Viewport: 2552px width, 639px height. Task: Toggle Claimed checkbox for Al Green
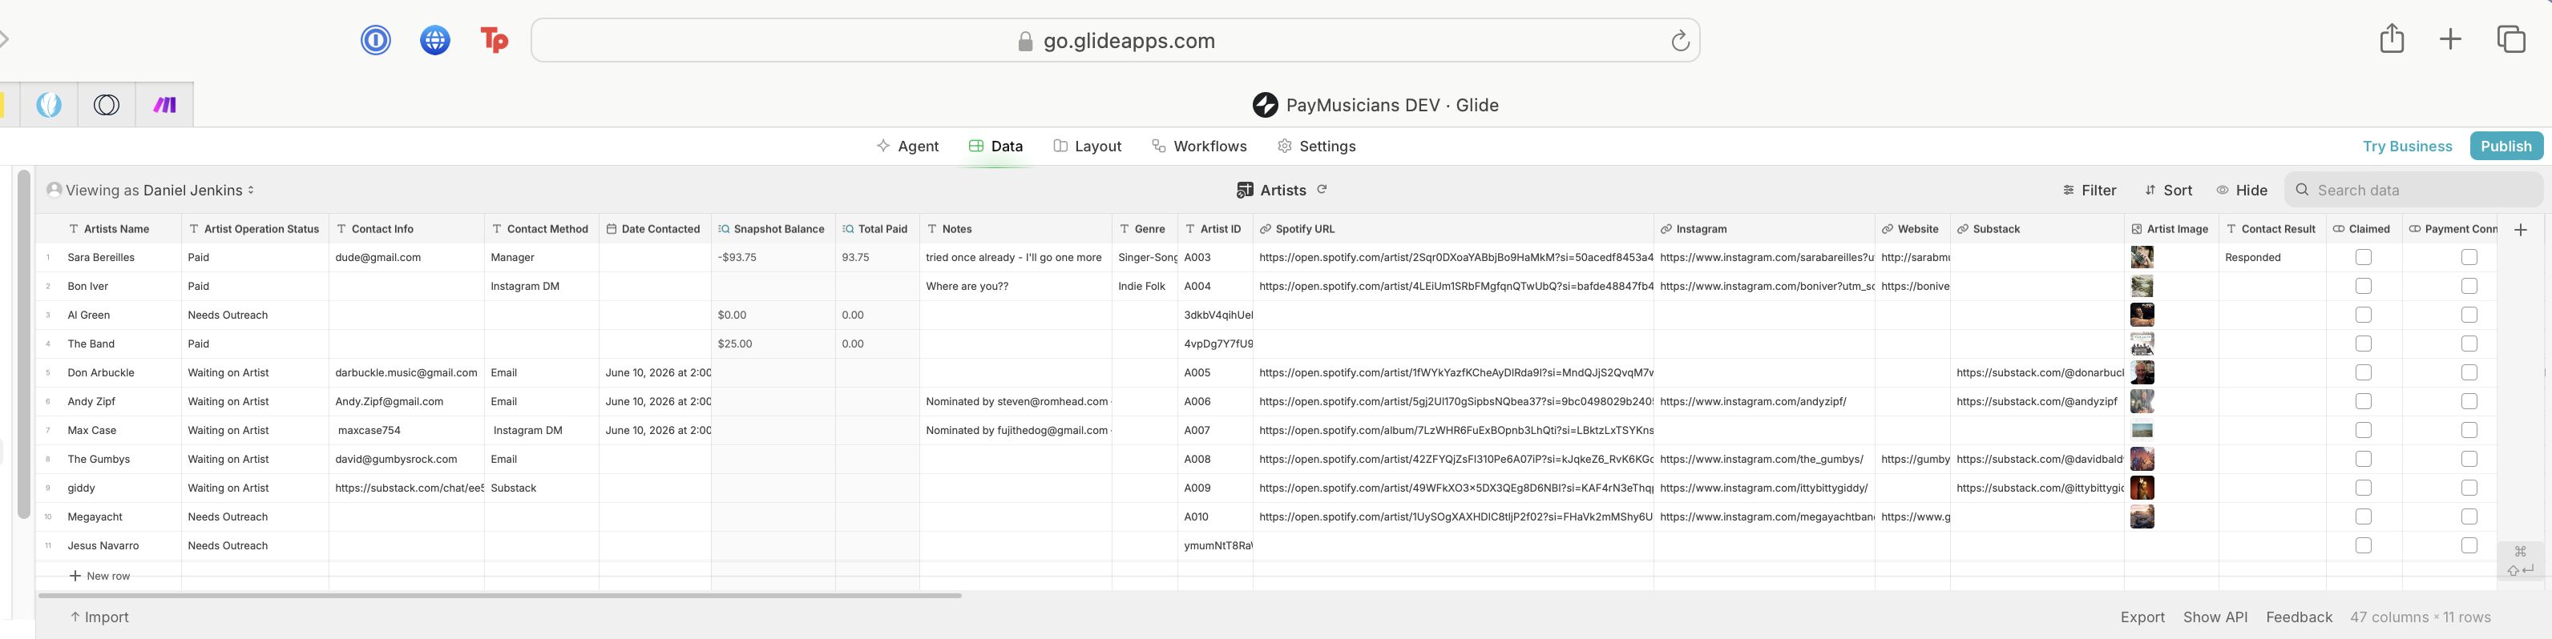click(2363, 315)
